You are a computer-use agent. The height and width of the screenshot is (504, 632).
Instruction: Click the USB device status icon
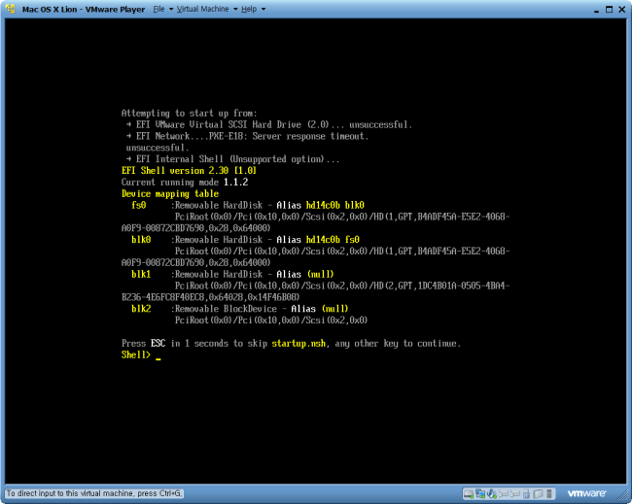click(x=526, y=493)
